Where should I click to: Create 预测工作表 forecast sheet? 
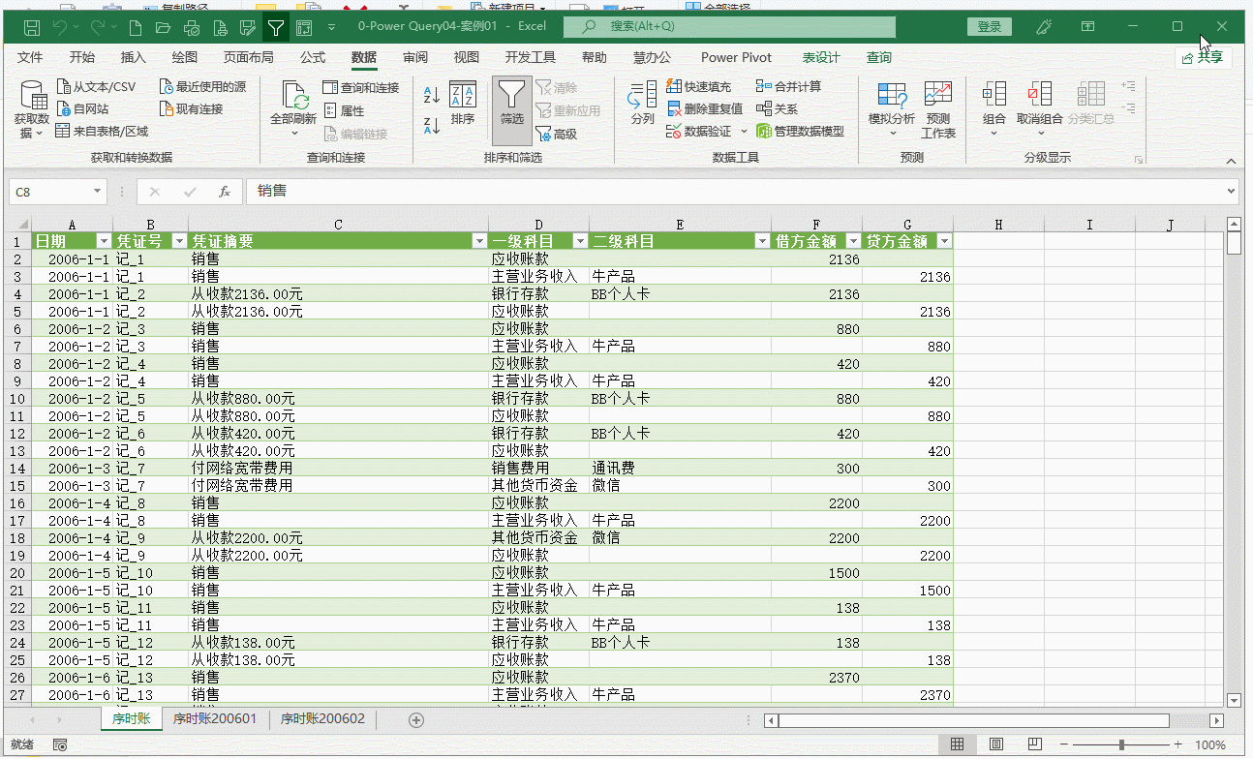pos(938,109)
